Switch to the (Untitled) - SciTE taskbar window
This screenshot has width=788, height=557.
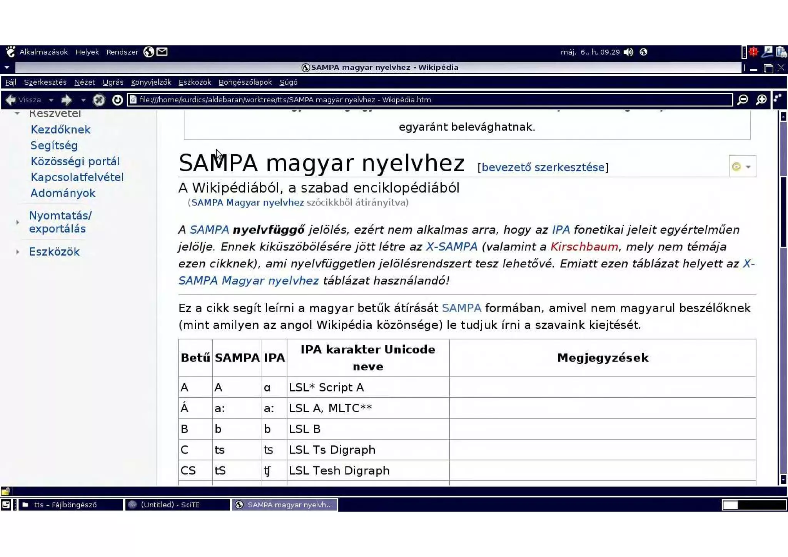(x=177, y=505)
